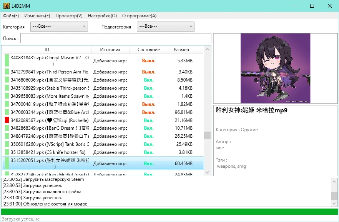This screenshot has height=222, width=339.
Task: Select the 3439658083.vpk More Items Spawning row
Action: [103, 96]
